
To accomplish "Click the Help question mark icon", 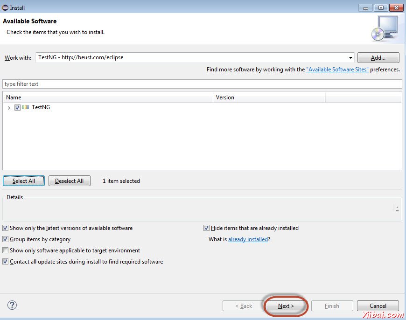I will point(12,306).
